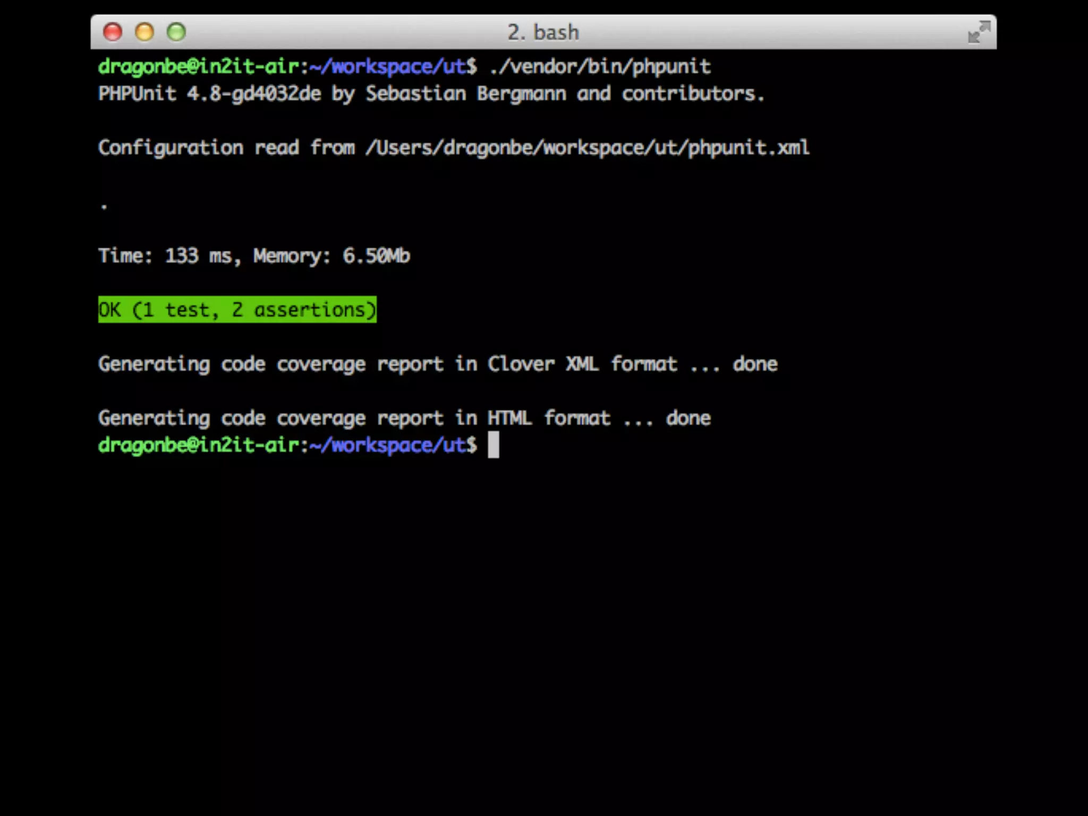Click the 'Time: 133 ms' output line

pos(166,256)
